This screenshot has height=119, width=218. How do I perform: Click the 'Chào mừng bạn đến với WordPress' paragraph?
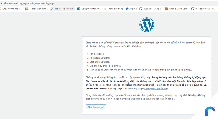(145, 44)
